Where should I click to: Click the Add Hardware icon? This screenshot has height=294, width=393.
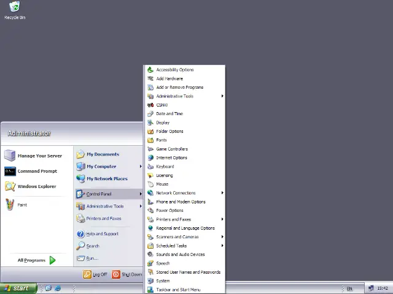click(x=150, y=78)
